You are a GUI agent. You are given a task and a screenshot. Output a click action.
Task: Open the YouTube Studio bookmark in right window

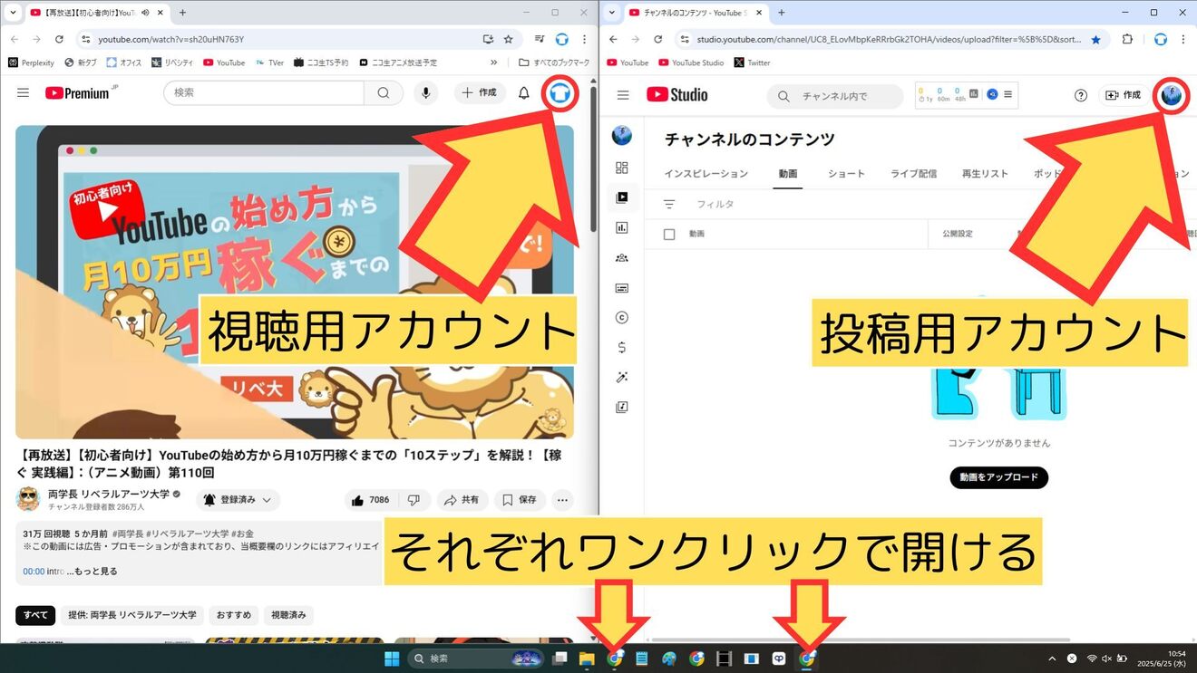pyautogui.click(x=691, y=62)
